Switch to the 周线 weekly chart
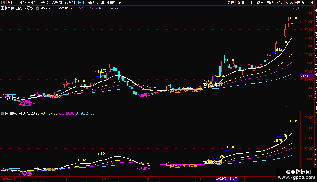Image resolution: width=317 pixels, height=182 pixels. point(91,3)
